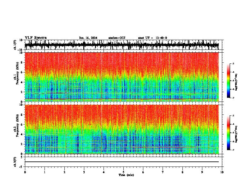Viewport: 250px width, 193px height.
Task: Click the ch.2 spectrogram color scale bar
Action: 229,133
